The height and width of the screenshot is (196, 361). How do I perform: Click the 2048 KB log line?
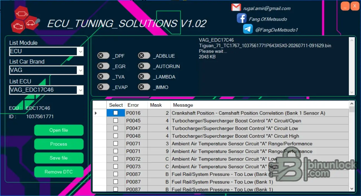[x=207, y=57]
